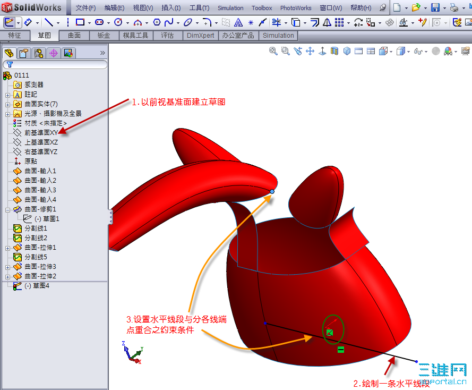Open the View Orientation dropdown arrow
The image size is (472, 390).
(391, 52)
